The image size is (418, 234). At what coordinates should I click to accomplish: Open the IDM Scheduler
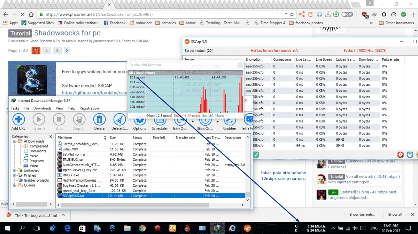[160, 122]
